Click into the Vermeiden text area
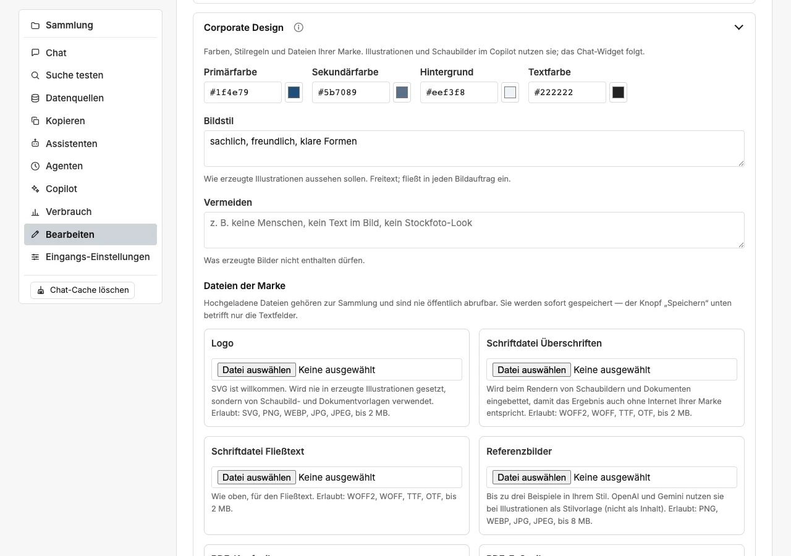 point(474,230)
